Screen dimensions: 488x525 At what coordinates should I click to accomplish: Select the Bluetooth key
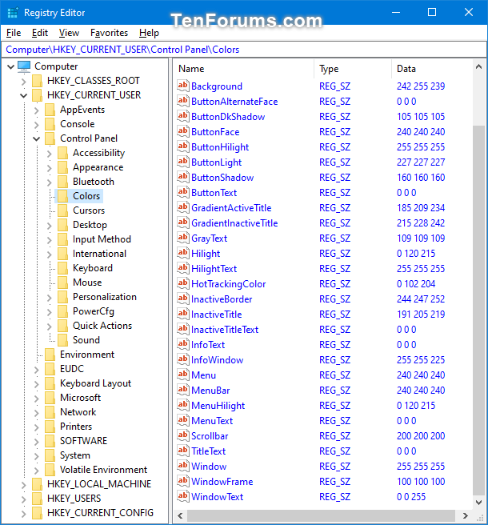click(94, 182)
